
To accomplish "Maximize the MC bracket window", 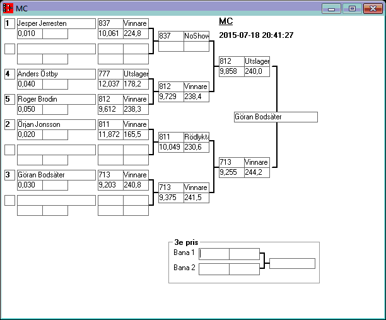I will [352, 8].
